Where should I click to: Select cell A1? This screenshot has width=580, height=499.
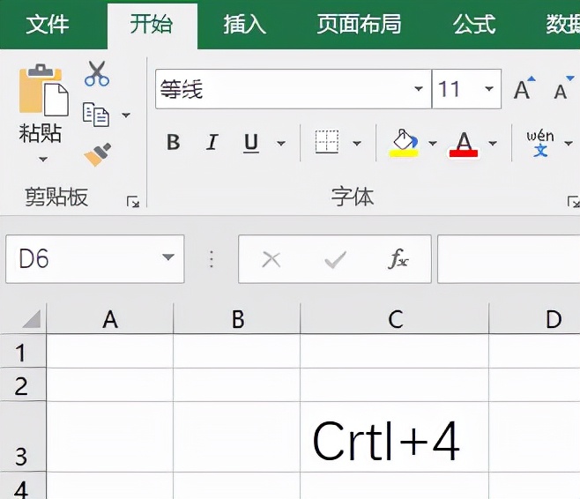pos(110,351)
